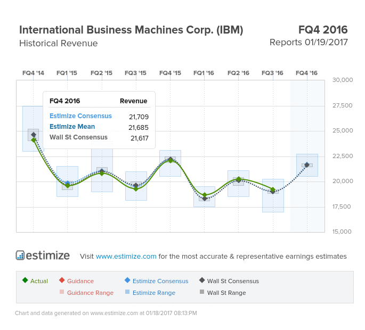
Task: Select the FQ2 '16 quarter label
Action: [x=238, y=73]
